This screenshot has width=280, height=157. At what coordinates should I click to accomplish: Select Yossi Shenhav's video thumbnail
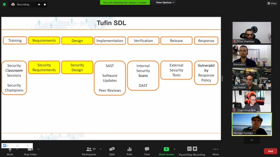(252, 33)
